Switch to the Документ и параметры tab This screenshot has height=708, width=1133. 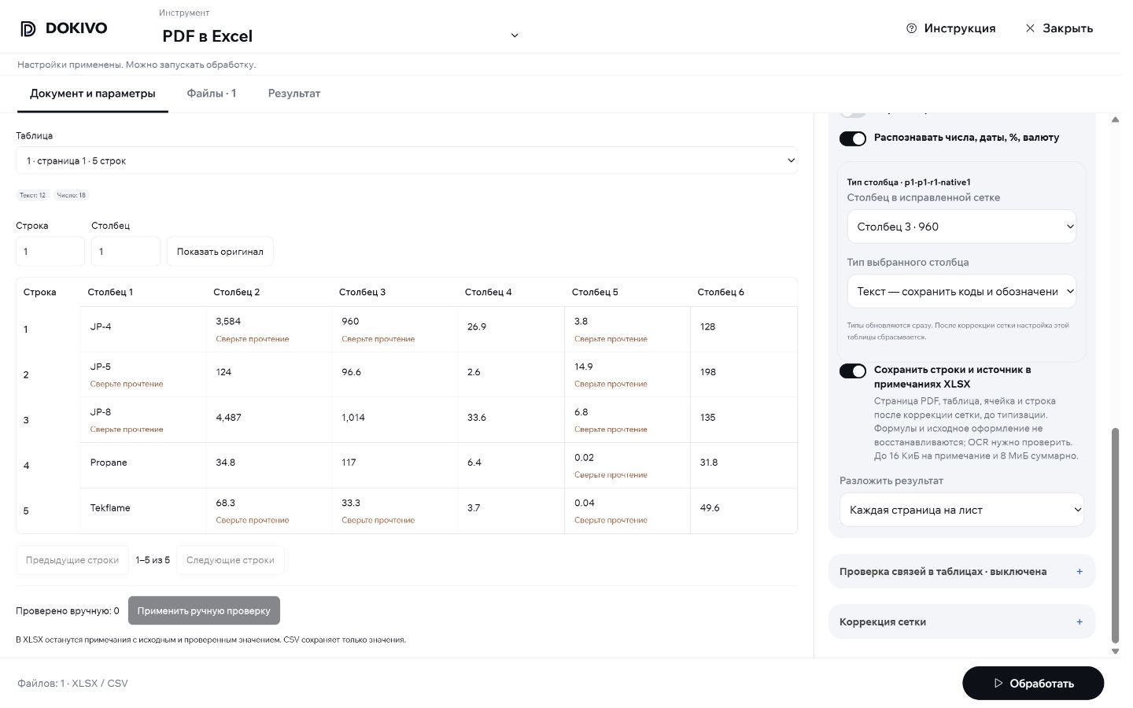coord(93,94)
